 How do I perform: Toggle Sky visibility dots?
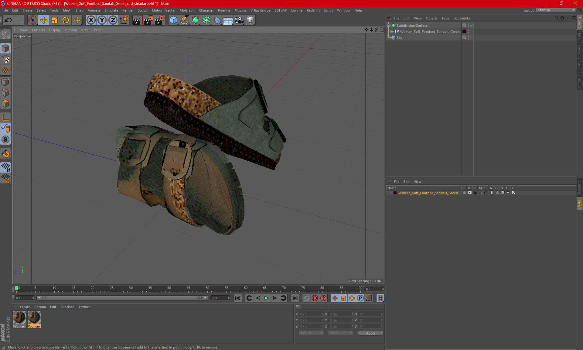pos(468,37)
